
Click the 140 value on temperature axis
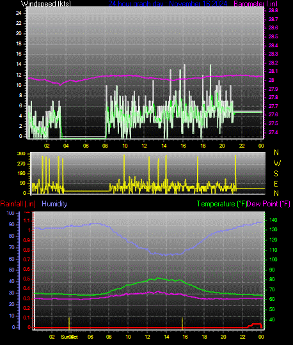[273, 220]
